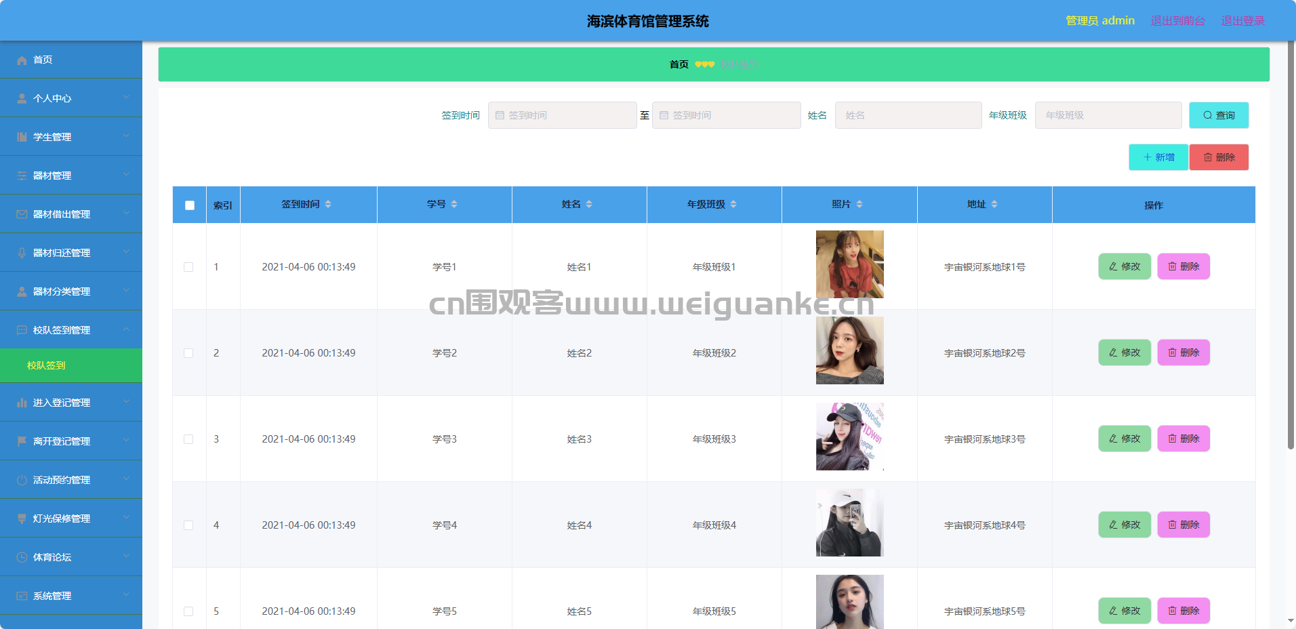Click the microphone icon beside 器材归还管理
The image size is (1296, 629).
(x=22, y=253)
